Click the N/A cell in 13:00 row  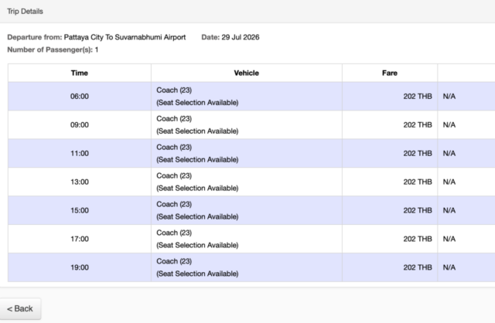449,182
